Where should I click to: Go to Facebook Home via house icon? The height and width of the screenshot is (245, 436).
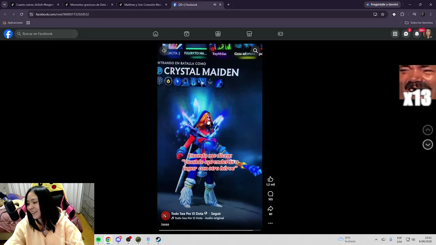(x=155, y=34)
